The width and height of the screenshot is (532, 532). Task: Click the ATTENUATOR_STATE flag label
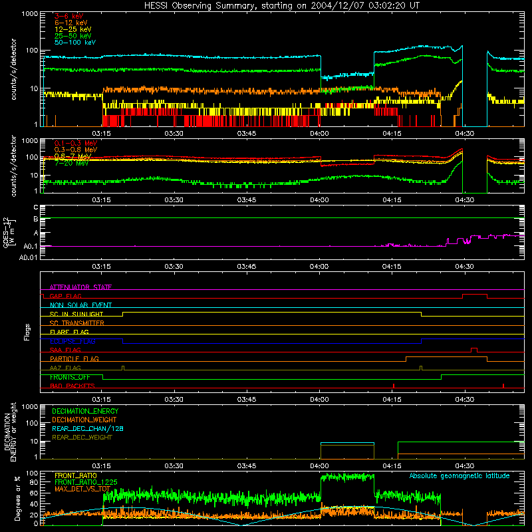(x=80, y=287)
